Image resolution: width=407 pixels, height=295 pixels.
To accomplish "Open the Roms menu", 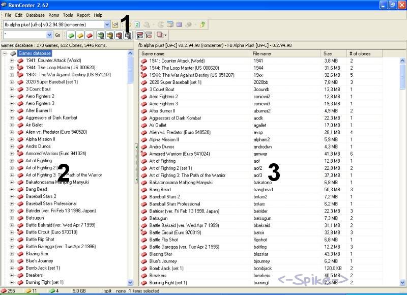I will coord(54,15).
